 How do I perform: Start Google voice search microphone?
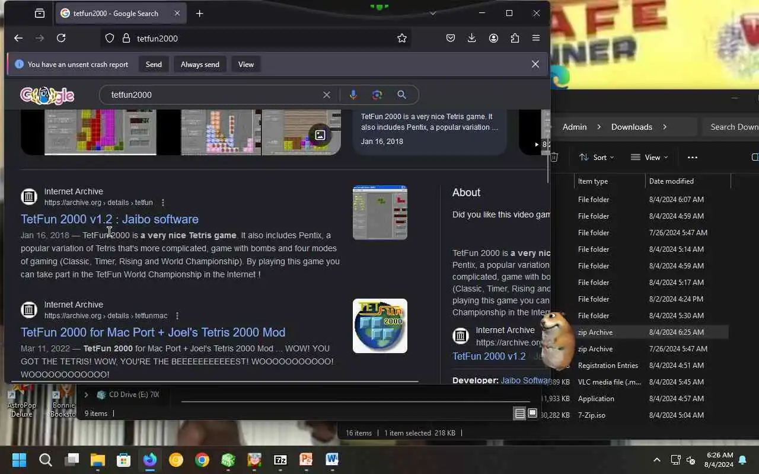[353, 95]
